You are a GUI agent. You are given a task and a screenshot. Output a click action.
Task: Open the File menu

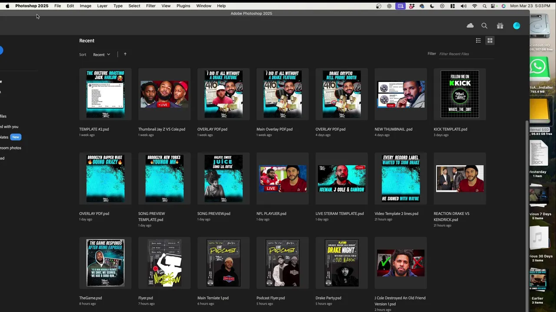[x=57, y=6]
